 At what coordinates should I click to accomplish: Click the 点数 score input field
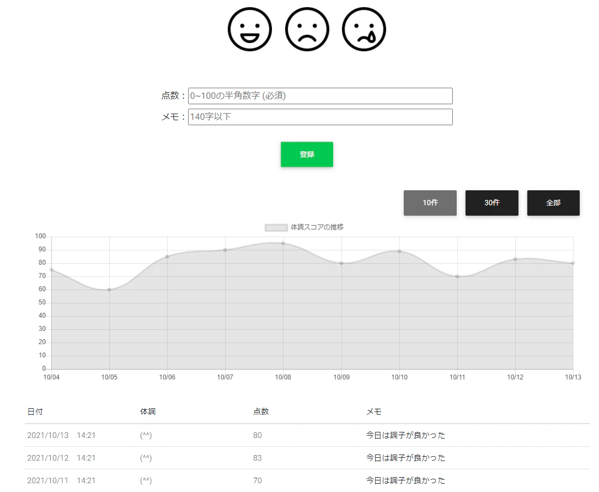coord(320,96)
